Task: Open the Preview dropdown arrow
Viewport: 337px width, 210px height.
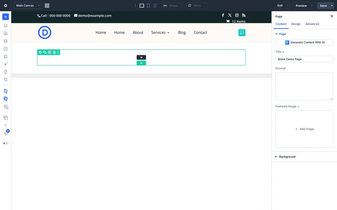Action: coord(312,6)
